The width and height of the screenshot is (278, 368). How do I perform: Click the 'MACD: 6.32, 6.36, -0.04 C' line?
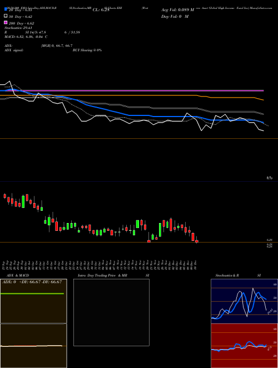[x=26, y=37]
